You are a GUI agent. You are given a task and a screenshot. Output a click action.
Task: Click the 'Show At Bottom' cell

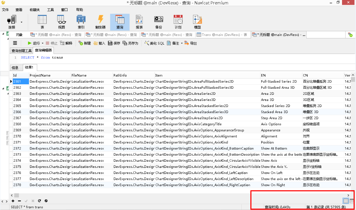coord(281,148)
